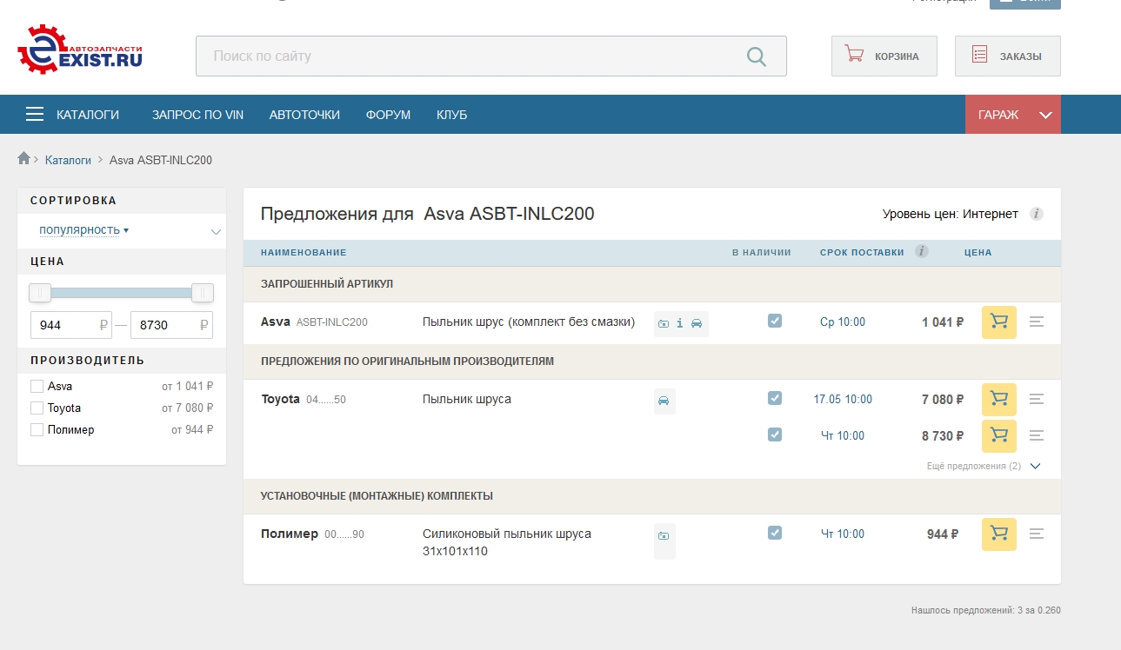Click the Чт 10:00 delivery time for the 8 730 ₽ offer
Image resolution: width=1121 pixels, height=650 pixels.
click(843, 435)
